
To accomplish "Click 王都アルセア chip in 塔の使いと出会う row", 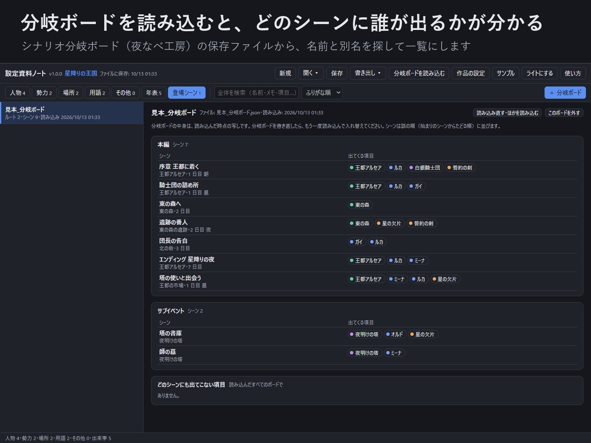I will pyautogui.click(x=366, y=279).
